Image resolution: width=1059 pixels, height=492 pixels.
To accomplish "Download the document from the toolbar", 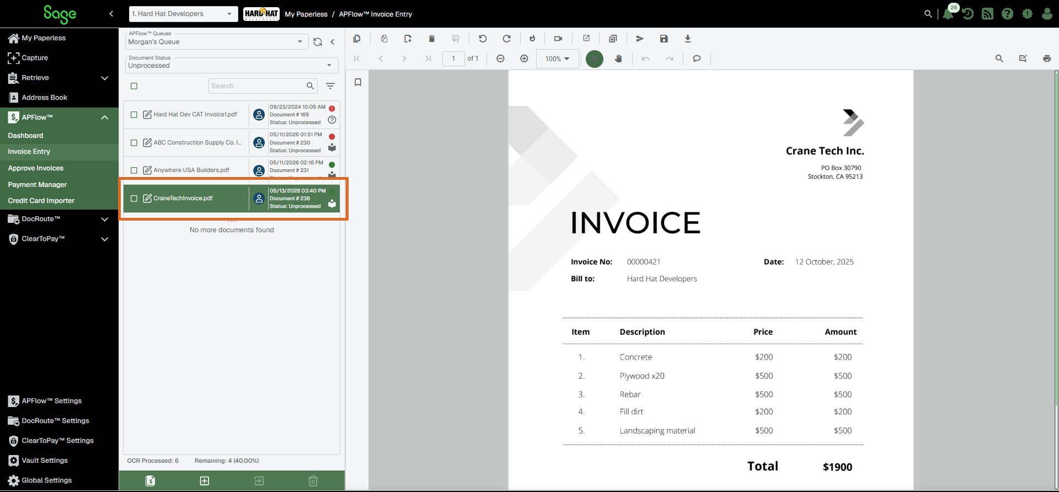I will click(688, 39).
